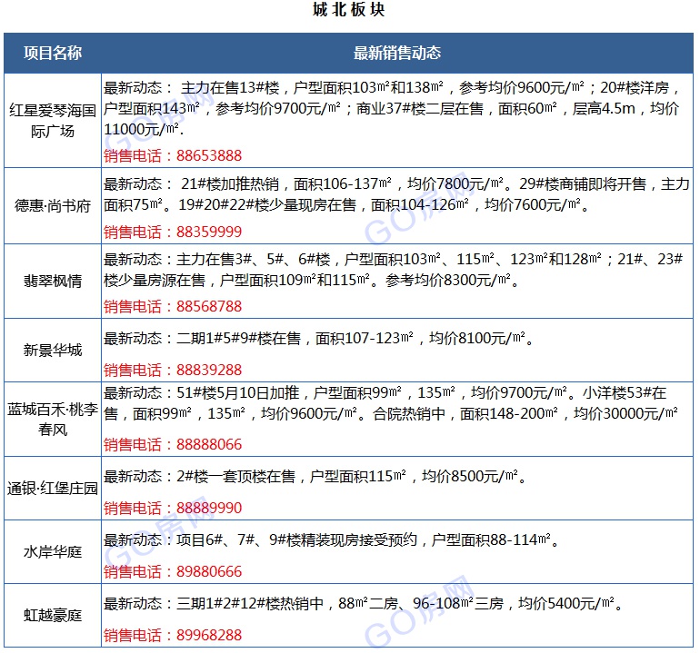Click the 最新销售动态 column header

pos(397,53)
